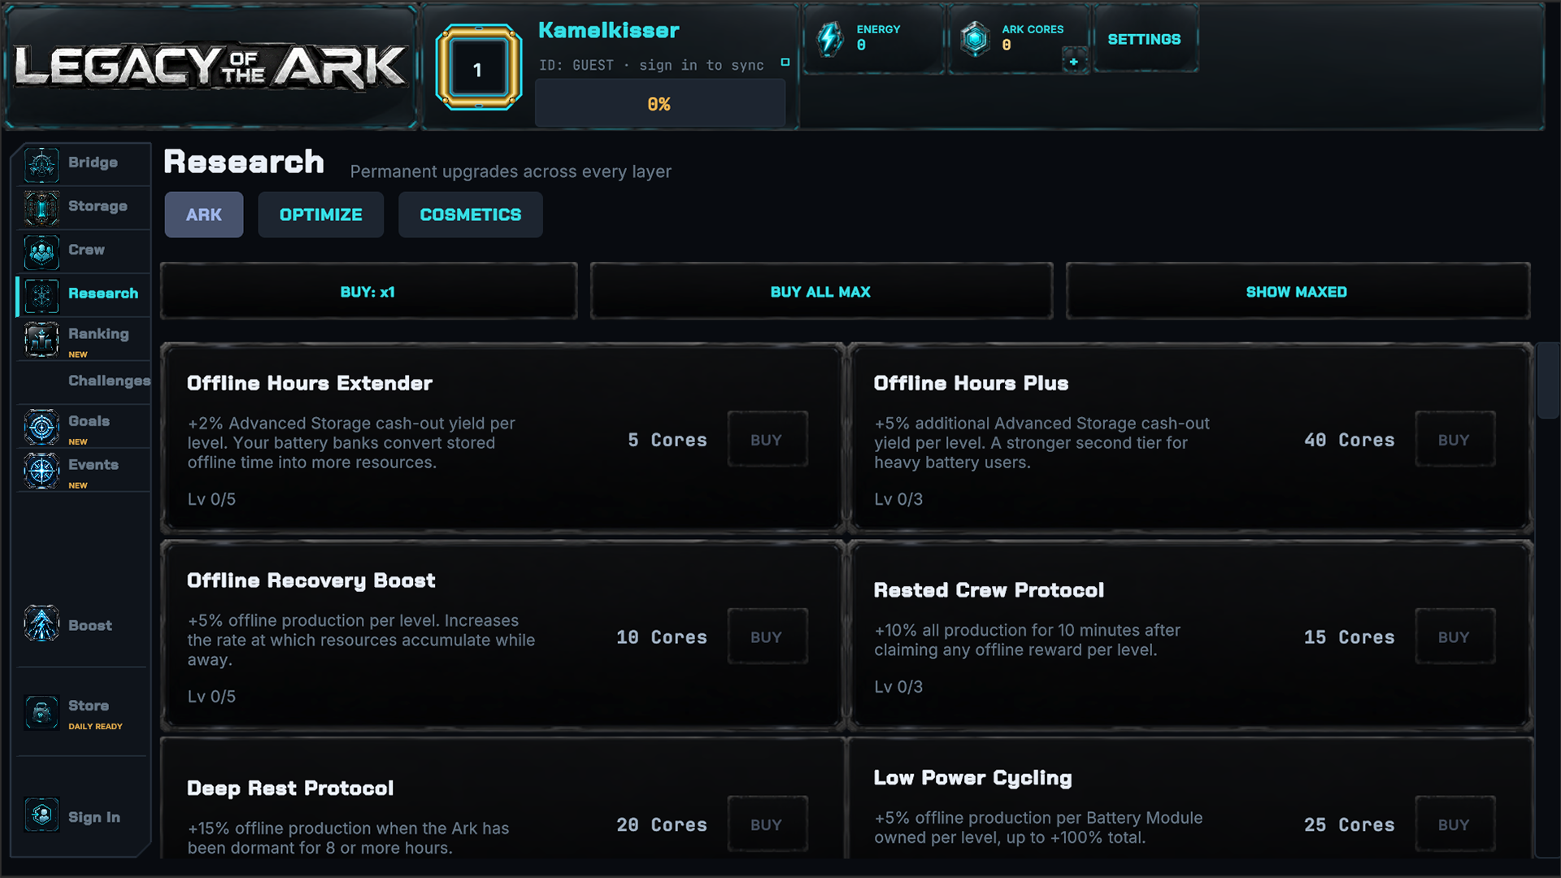Click the '15 Cores' price
Image resolution: width=1561 pixels, height=878 pixels.
click(1349, 637)
